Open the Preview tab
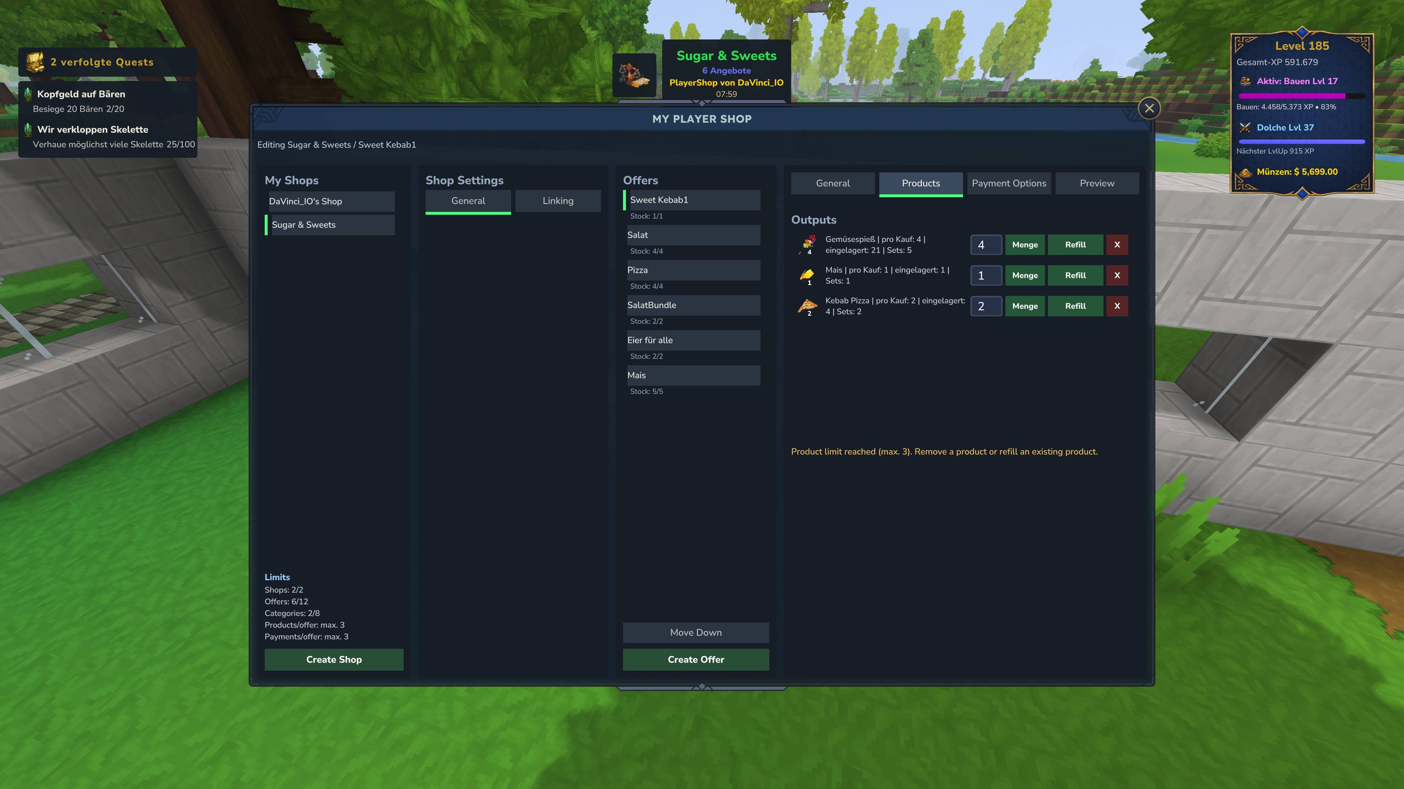The image size is (1404, 789). [x=1097, y=183]
